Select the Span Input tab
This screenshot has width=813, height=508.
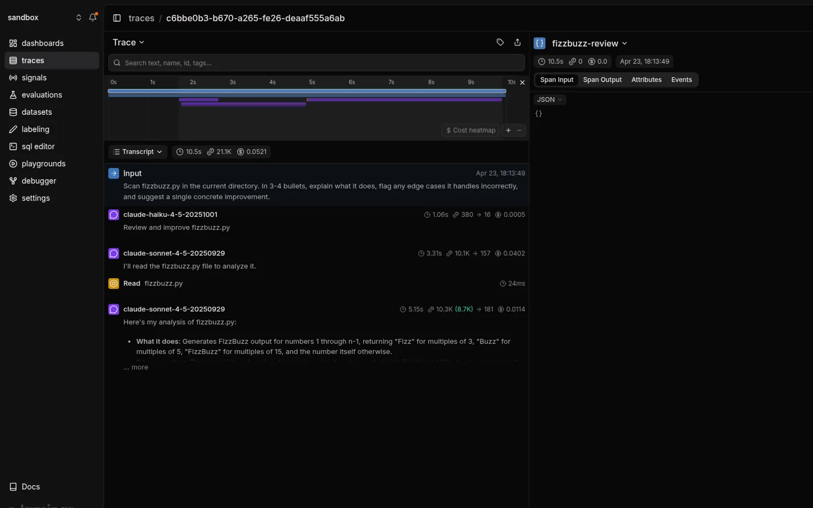(x=556, y=80)
